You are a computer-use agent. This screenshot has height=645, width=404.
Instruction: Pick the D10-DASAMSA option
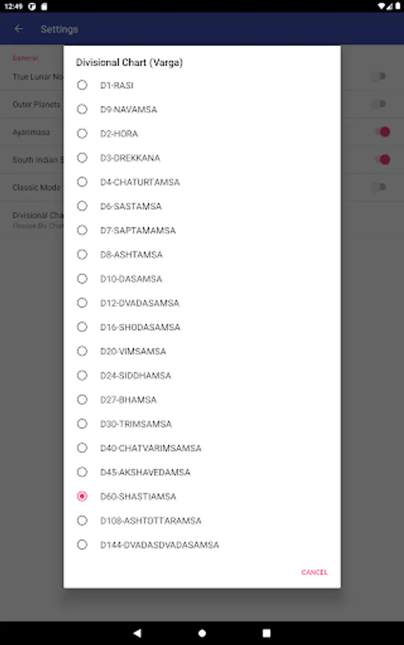pyautogui.click(x=202, y=279)
